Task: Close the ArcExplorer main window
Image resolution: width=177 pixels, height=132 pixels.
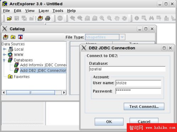Action: [172, 4]
